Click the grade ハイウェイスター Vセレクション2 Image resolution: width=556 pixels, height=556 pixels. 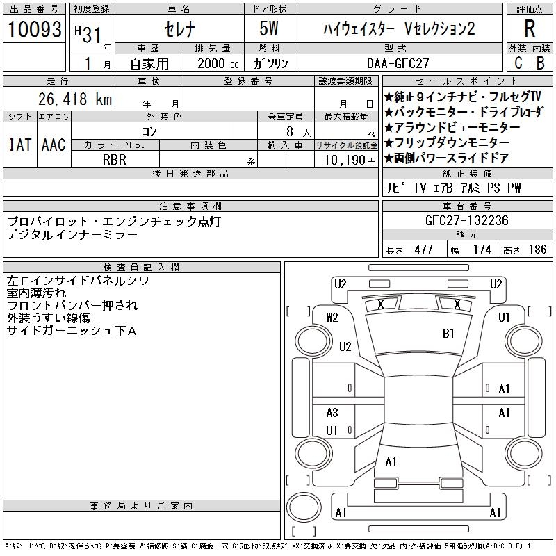pyautogui.click(x=399, y=28)
